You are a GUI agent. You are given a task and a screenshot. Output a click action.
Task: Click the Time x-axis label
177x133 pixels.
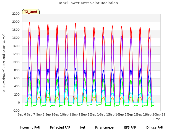tap(157, 119)
